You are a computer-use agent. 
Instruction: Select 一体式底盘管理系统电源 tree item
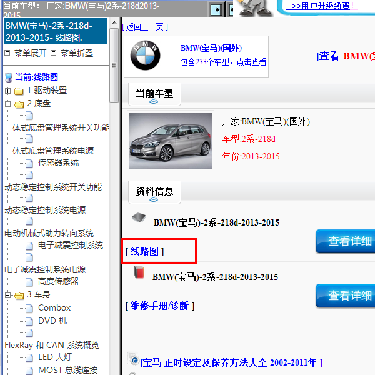(49, 151)
